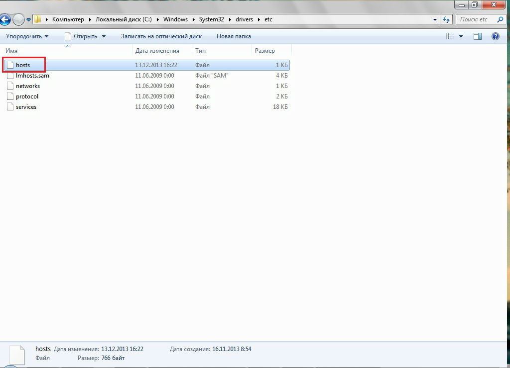Open the address bar history dropdown arrow
The width and height of the screenshot is (510, 368).
(x=435, y=19)
